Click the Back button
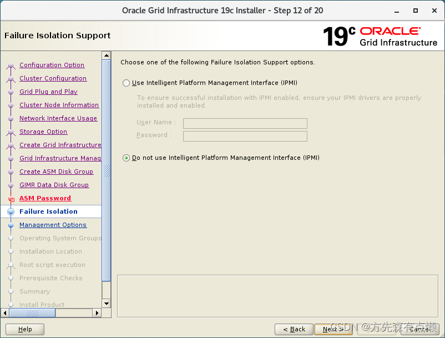The width and height of the screenshot is (445, 338). (x=294, y=329)
